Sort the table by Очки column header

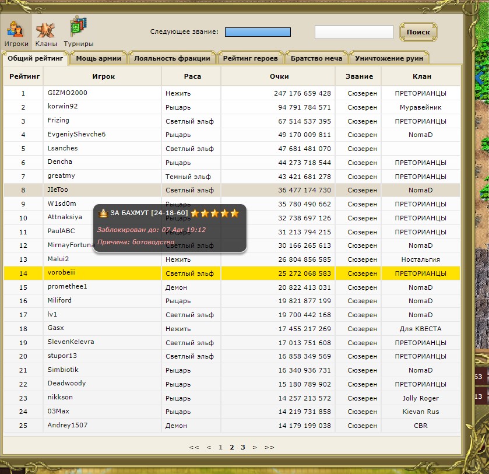pyautogui.click(x=279, y=76)
